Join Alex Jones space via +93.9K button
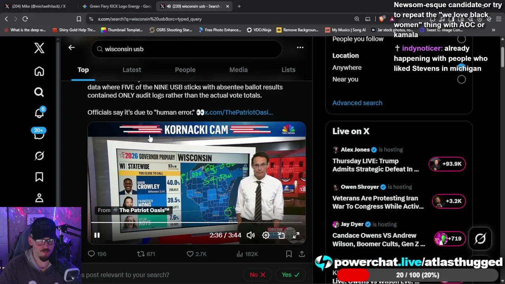 [447, 164]
